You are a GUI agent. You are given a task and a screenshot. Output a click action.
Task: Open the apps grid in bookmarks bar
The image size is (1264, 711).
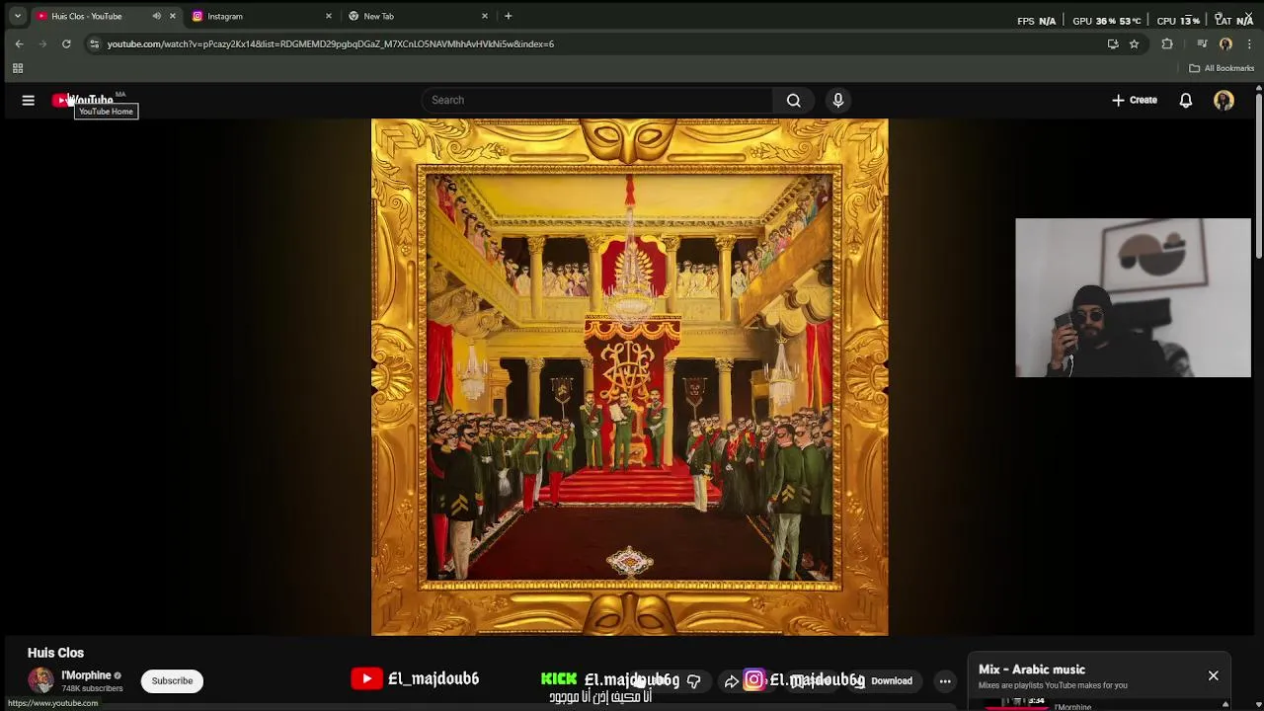point(17,68)
